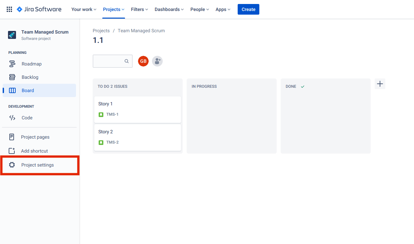
Task: Open the Apps menu
Action: [x=222, y=9]
